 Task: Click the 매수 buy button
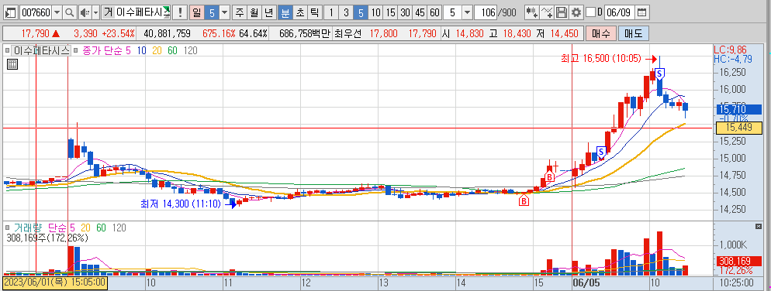pos(601,34)
